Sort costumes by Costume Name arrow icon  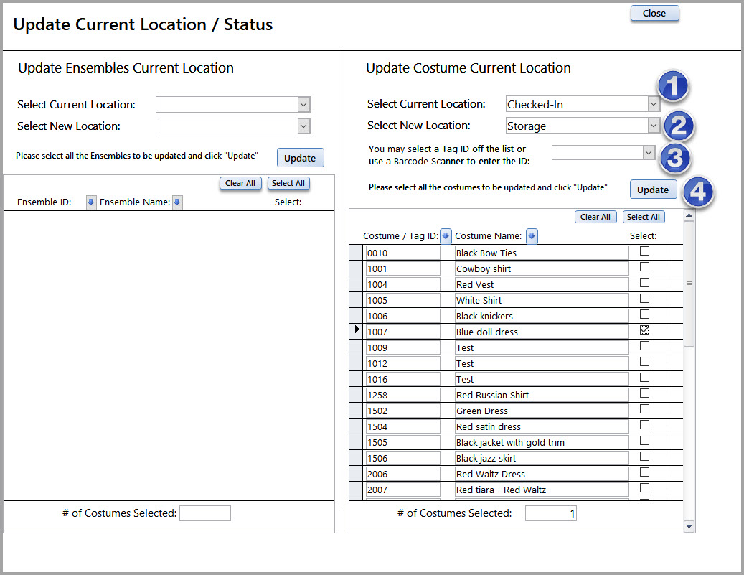pos(532,235)
